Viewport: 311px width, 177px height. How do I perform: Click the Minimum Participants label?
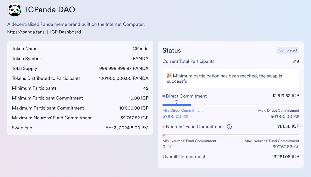tap(34, 88)
